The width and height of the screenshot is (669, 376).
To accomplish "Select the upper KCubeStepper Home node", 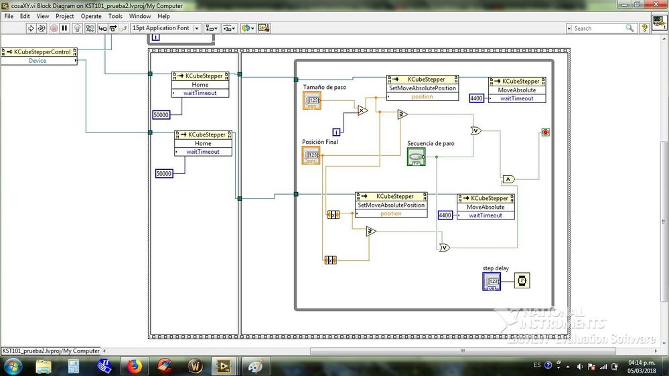I will (200, 84).
